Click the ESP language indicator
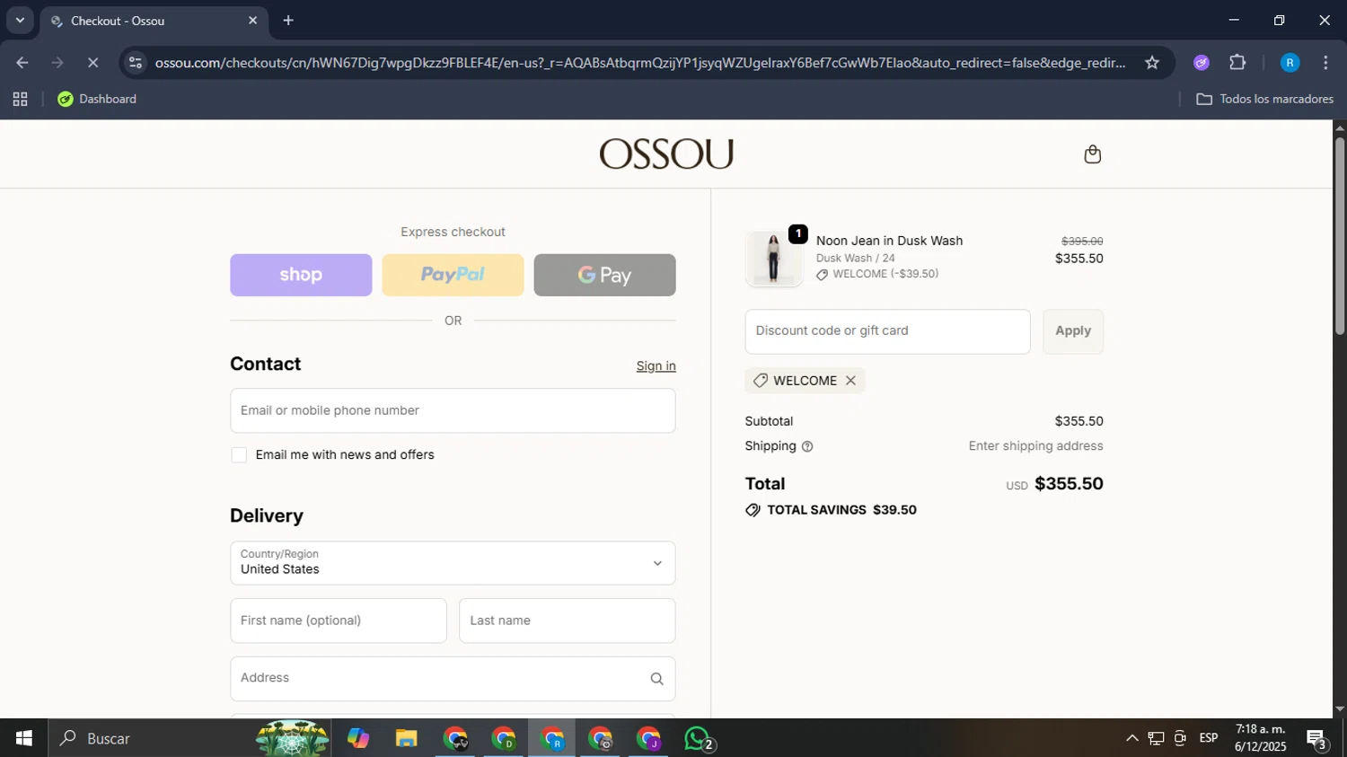 [x=1209, y=738]
